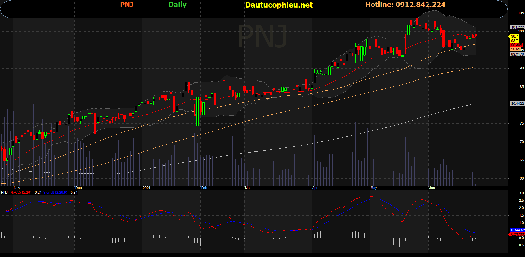Viewport: 525px width, 257px height.
Task: Click the orange PNJ ticker title
Action: click(x=127, y=5)
